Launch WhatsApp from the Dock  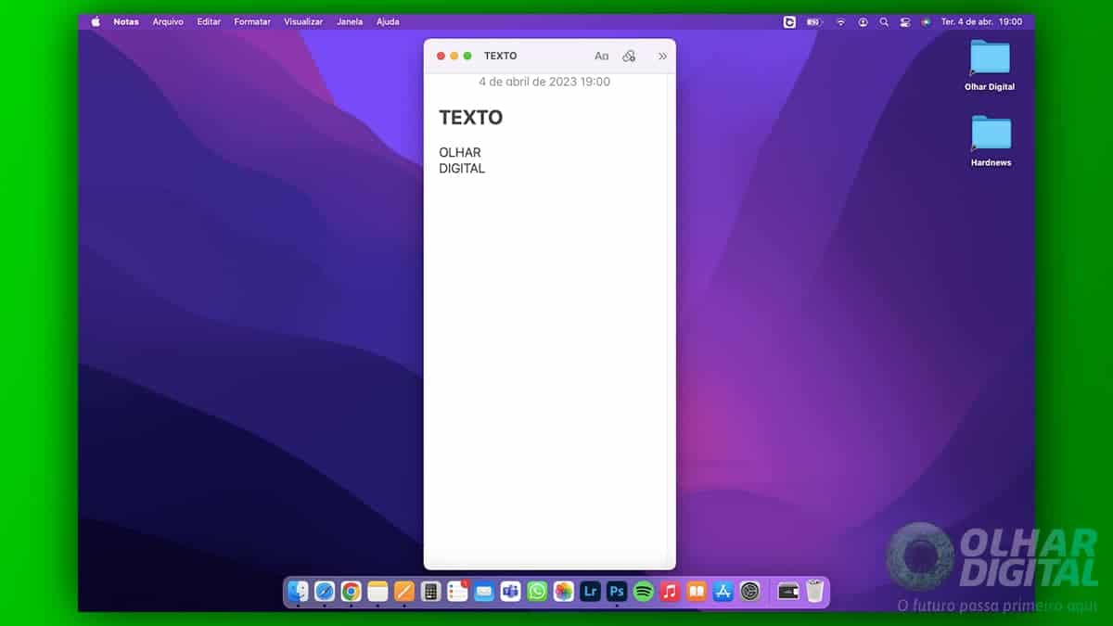click(537, 591)
